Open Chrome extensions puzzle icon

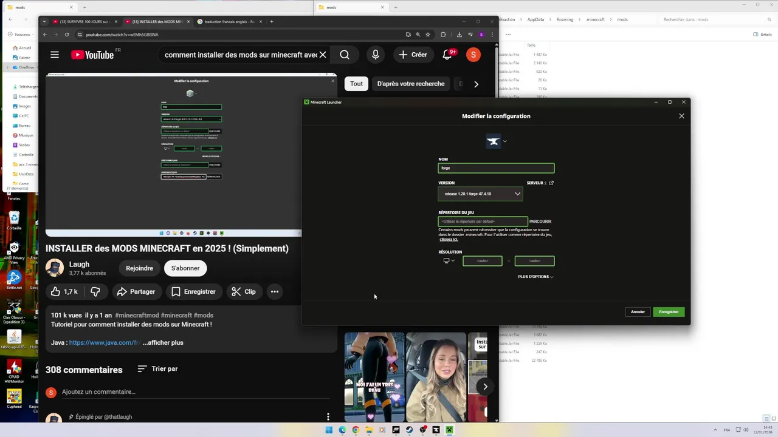pyautogui.click(x=443, y=35)
